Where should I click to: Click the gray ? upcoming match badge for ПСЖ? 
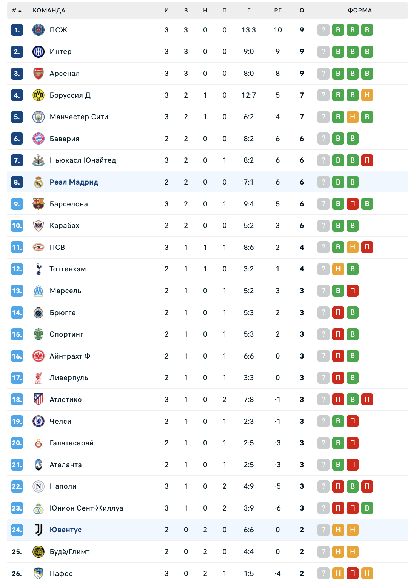324,30
